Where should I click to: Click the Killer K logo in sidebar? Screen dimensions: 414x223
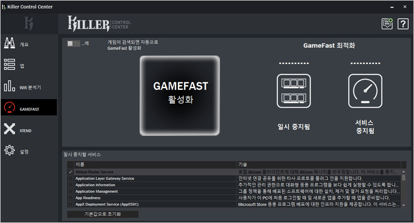[29, 24]
